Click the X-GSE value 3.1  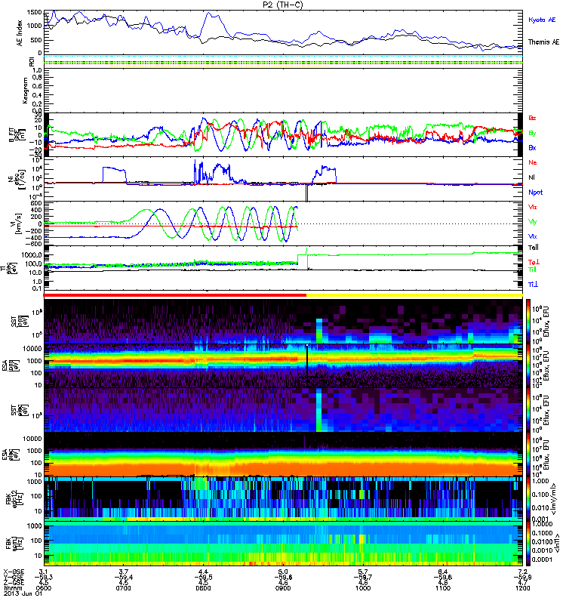coord(44,572)
